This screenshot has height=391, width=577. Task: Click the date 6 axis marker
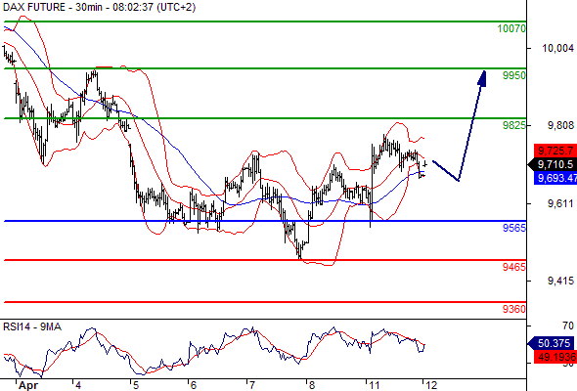pos(194,385)
